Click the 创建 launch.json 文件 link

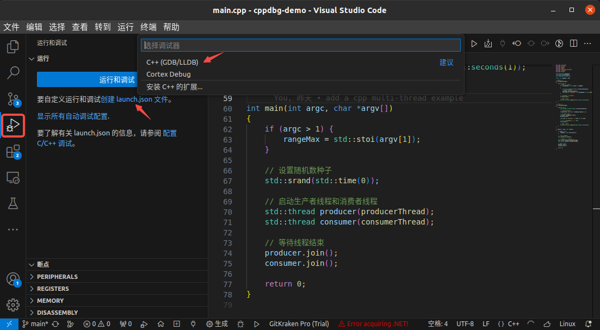tap(135, 100)
